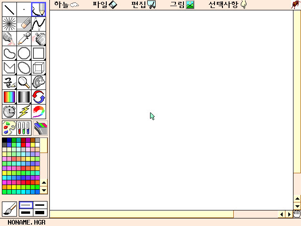Select the Korean text writing tool
Screen dimensions: 301x226
click(x=9, y=82)
